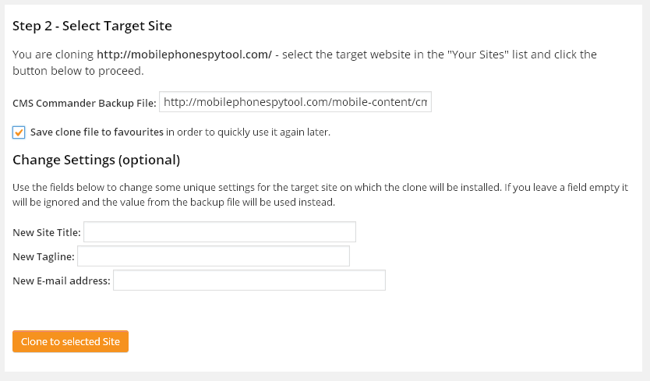Click the 'New Tagline:' label
Viewport: 650px width, 381px height.
tap(44, 256)
